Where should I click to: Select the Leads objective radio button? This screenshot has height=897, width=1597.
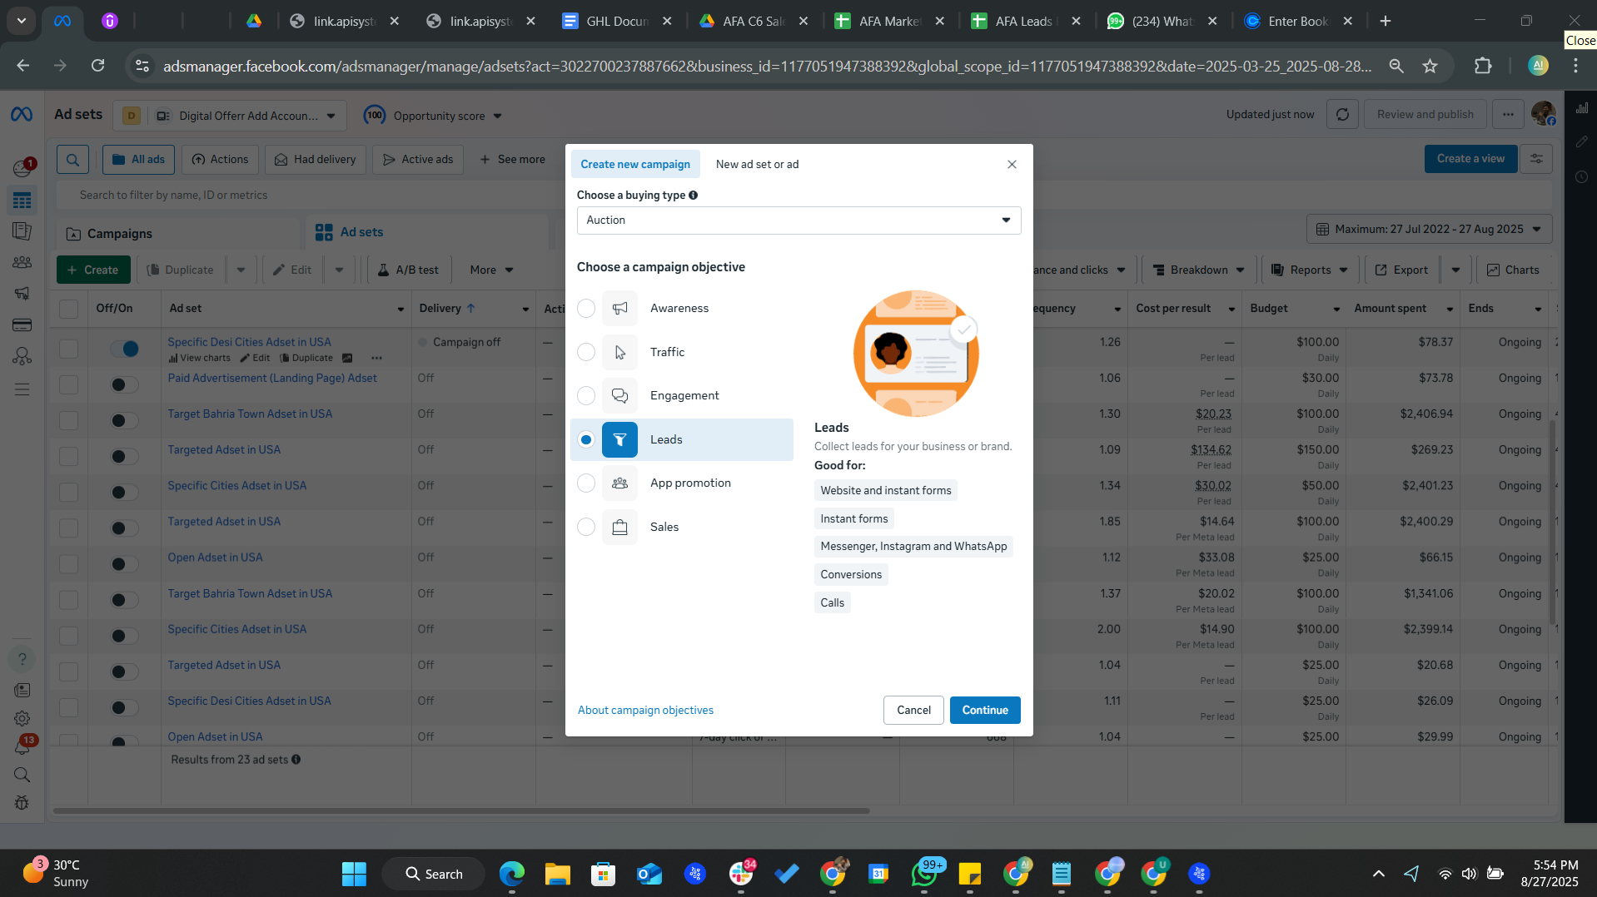pyautogui.click(x=586, y=439)
